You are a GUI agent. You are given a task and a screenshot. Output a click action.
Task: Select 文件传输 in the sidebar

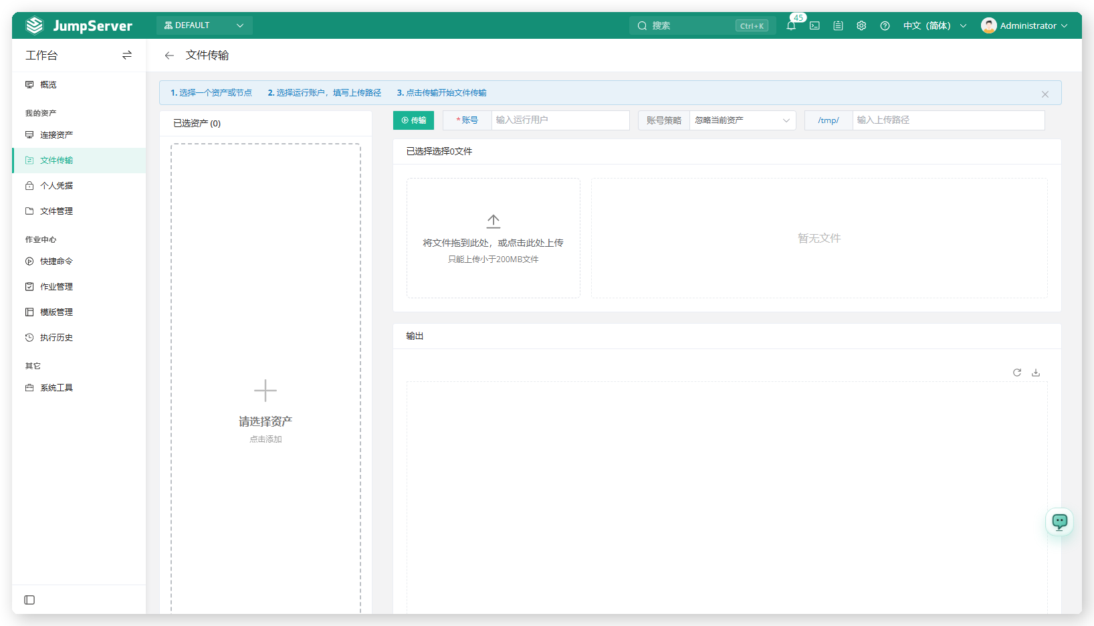[x=79, y=161]
